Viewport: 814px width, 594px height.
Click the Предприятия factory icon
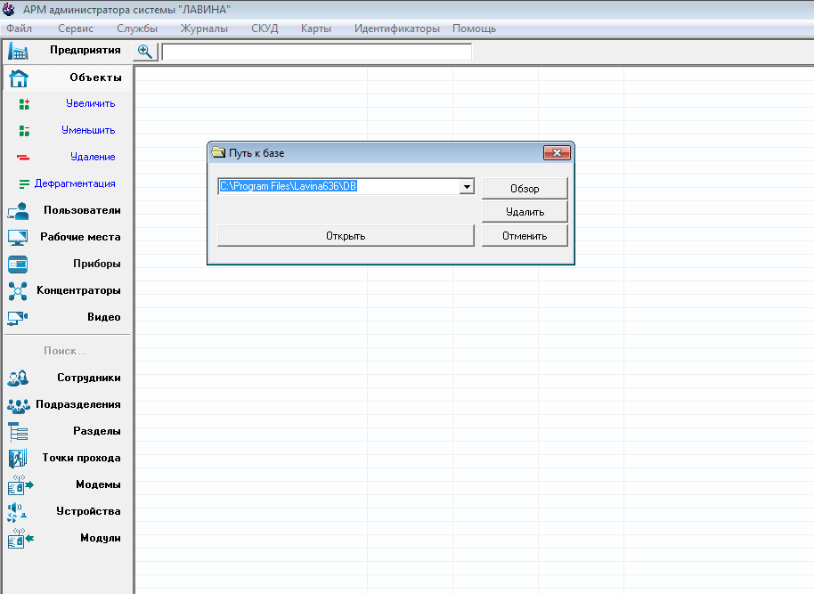click(18, 51)
